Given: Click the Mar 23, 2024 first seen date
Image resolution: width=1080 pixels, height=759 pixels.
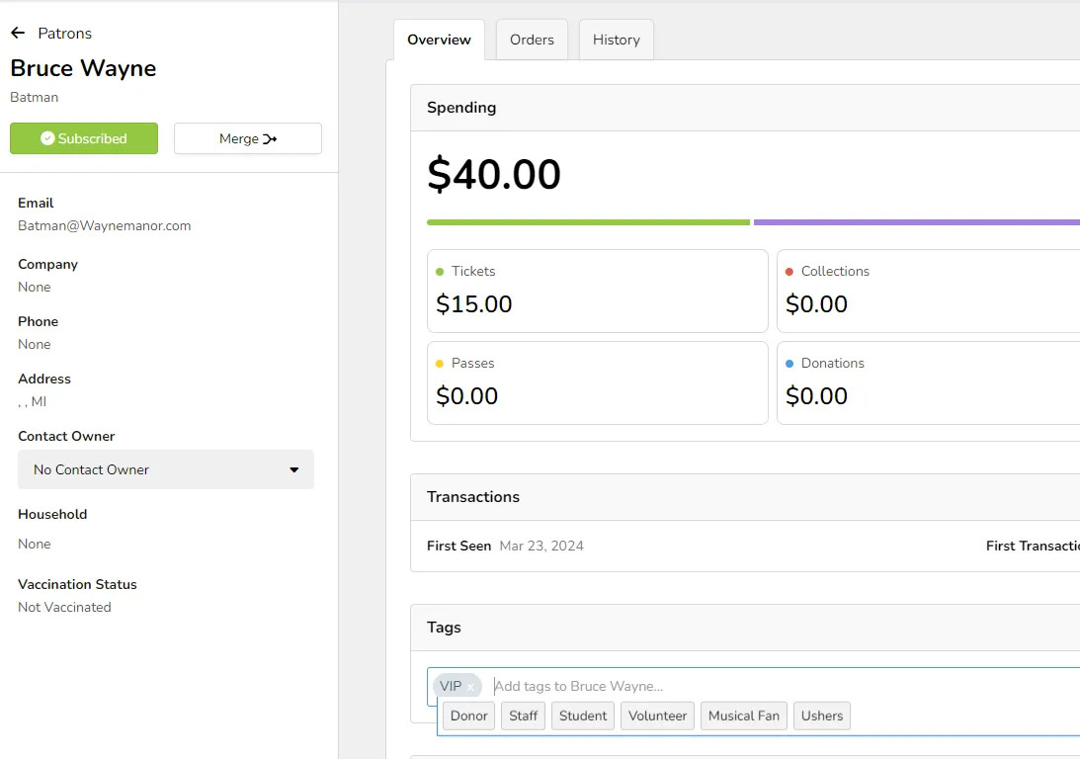Looking at the screenshot, I should (x=541, y=546).
